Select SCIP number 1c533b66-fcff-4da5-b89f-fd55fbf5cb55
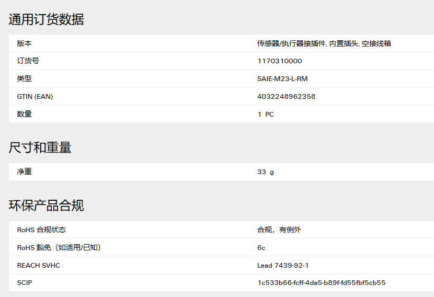434x297 pixels. [322, 282]
